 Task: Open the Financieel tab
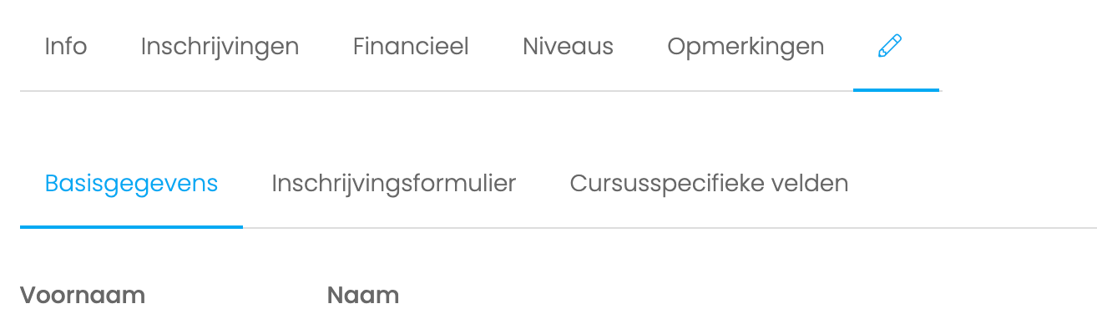[x=411, y=47]
